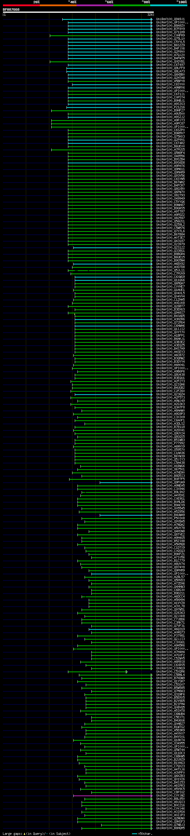Click the UniRef100_B9HF27 label
The height and width of the screenshot is (836, 190).
pos(170,110)
